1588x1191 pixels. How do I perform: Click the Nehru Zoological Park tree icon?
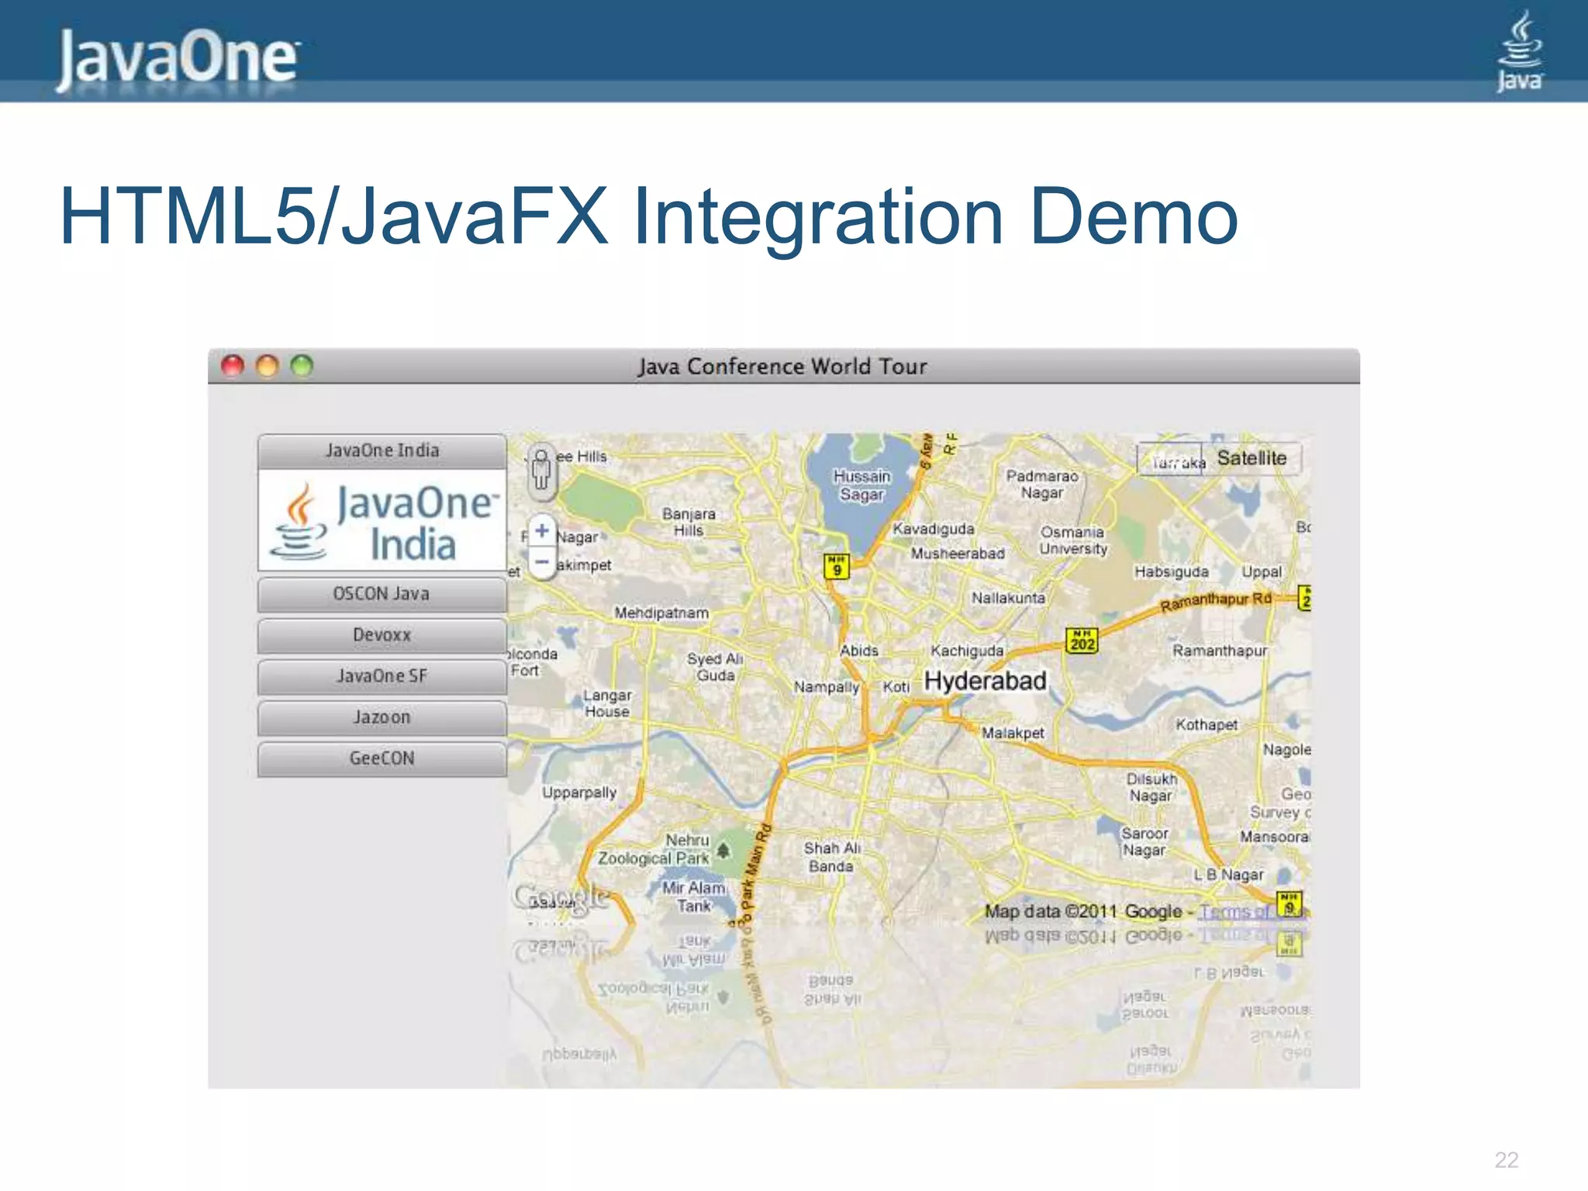coord(723,851)
